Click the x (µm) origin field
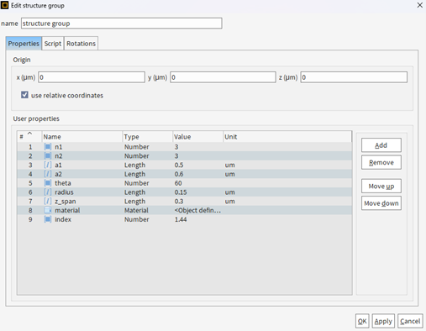The image size is (426, 331). coord(92,77)
